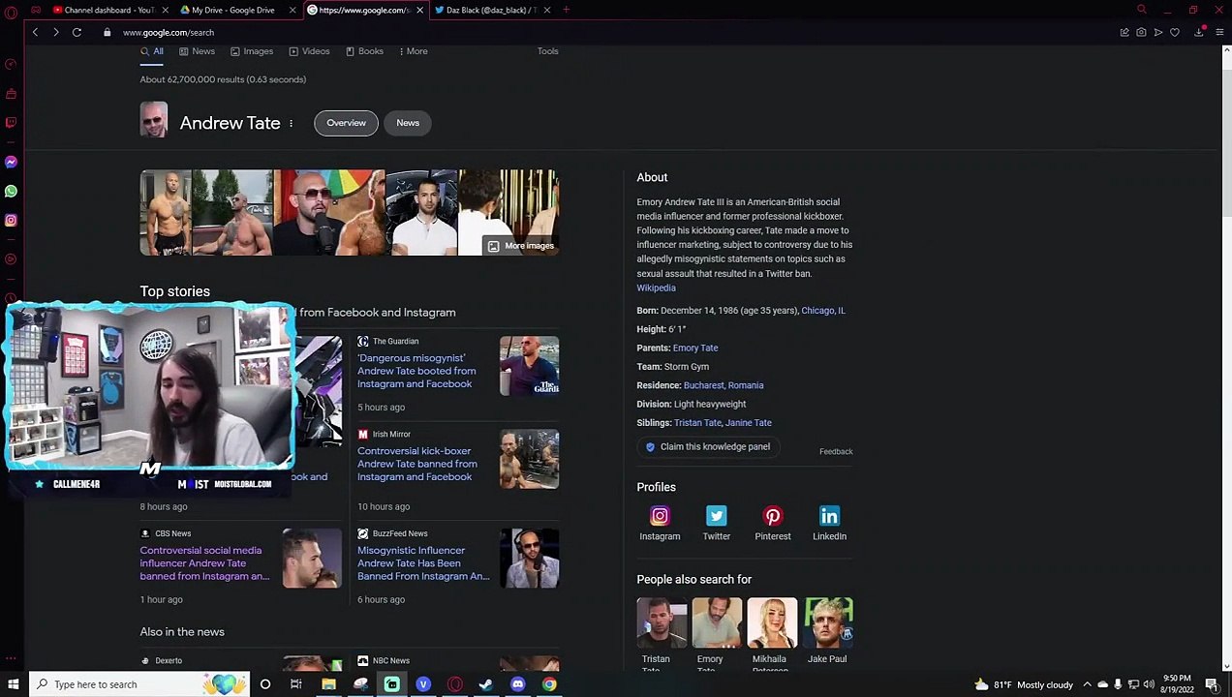
Task: Reload the current page
Action: [x=77, y=32]
